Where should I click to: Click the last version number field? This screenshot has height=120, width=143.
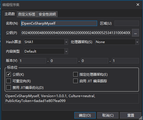click(126, 61)
